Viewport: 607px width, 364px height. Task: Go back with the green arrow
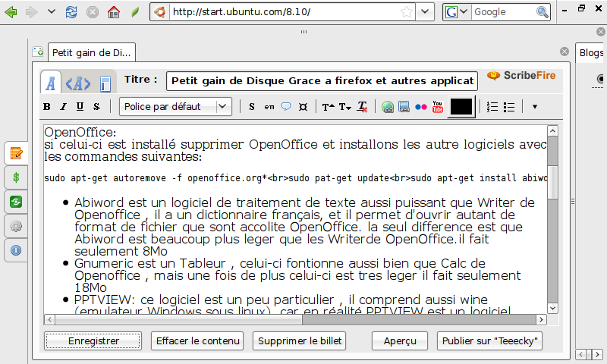11,12
